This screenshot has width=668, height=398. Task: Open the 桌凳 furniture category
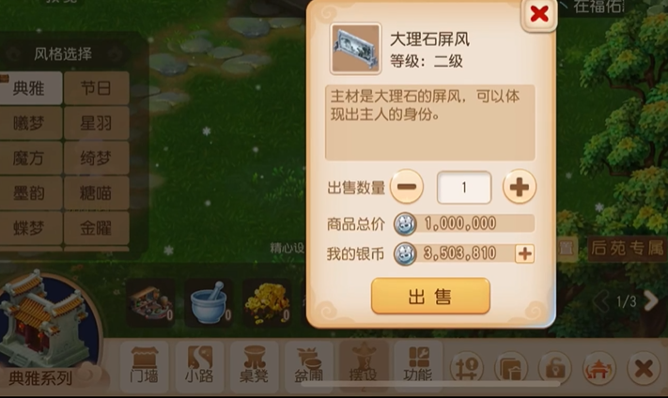click(255, 366)
